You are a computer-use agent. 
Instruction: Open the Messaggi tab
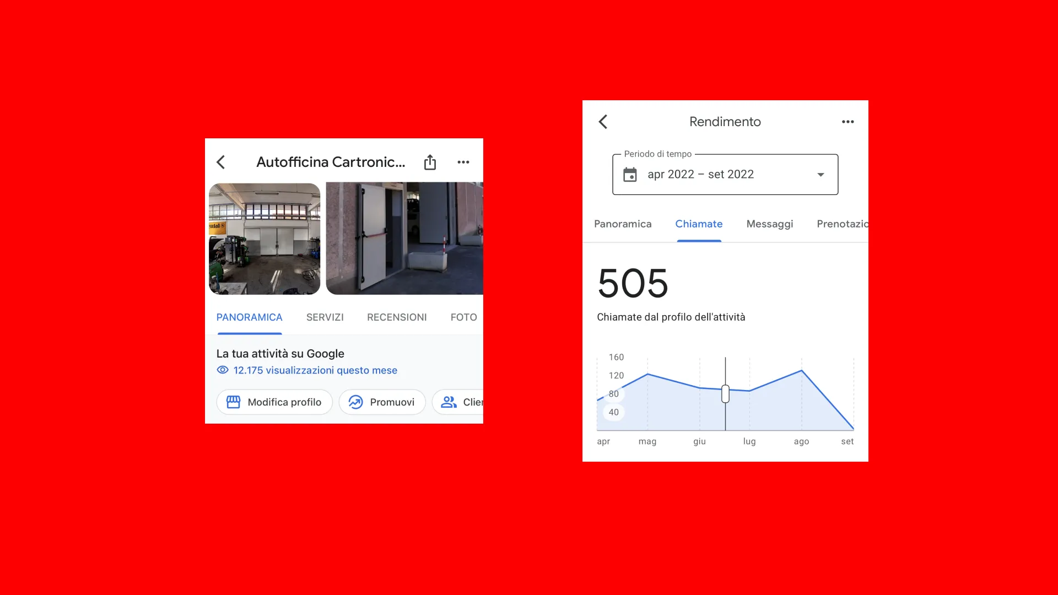[x=769, y=224]
